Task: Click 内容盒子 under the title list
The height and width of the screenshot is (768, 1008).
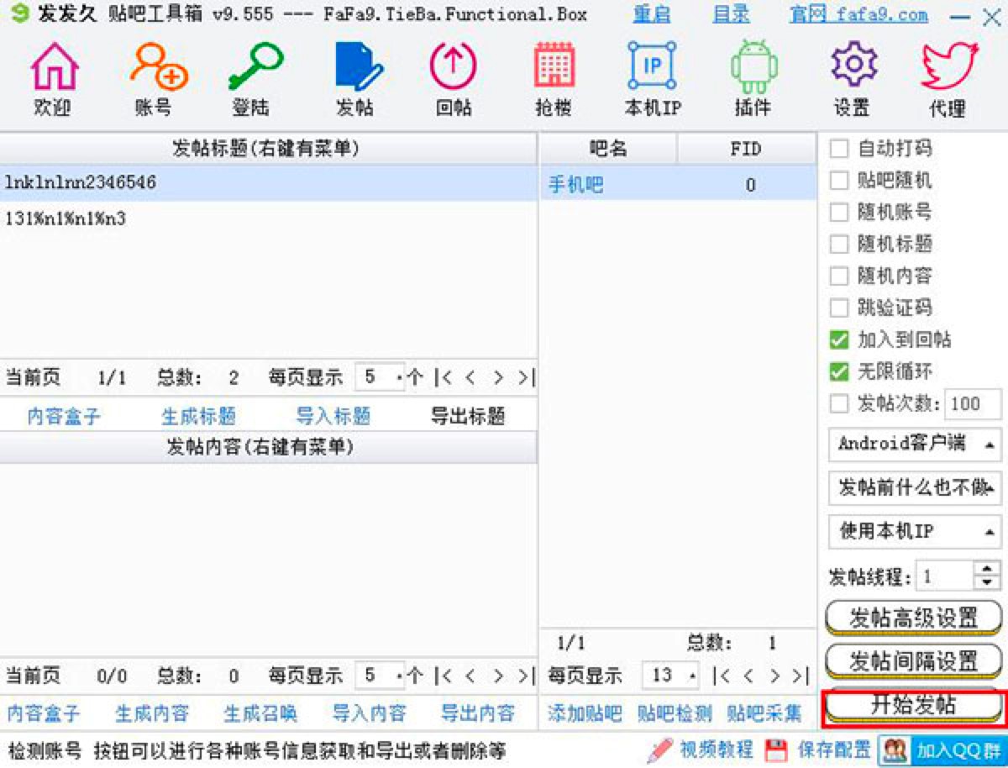Action: point(64,417)
